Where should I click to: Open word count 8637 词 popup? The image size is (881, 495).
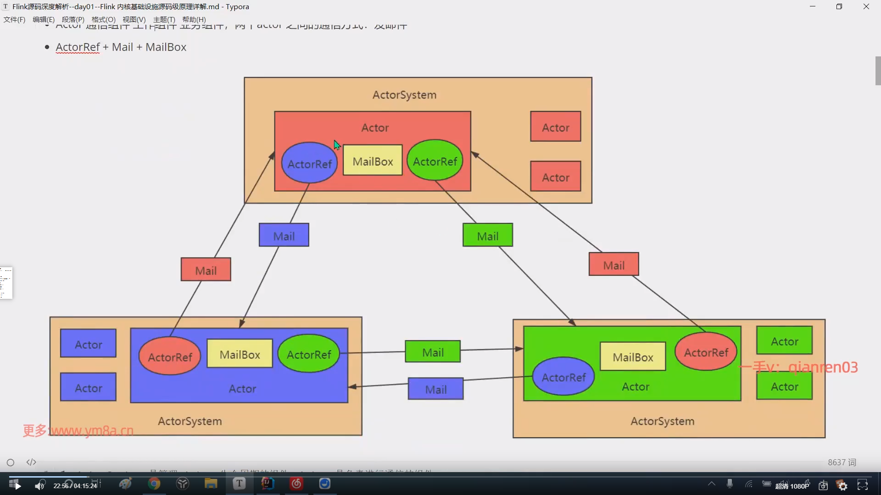842,462
